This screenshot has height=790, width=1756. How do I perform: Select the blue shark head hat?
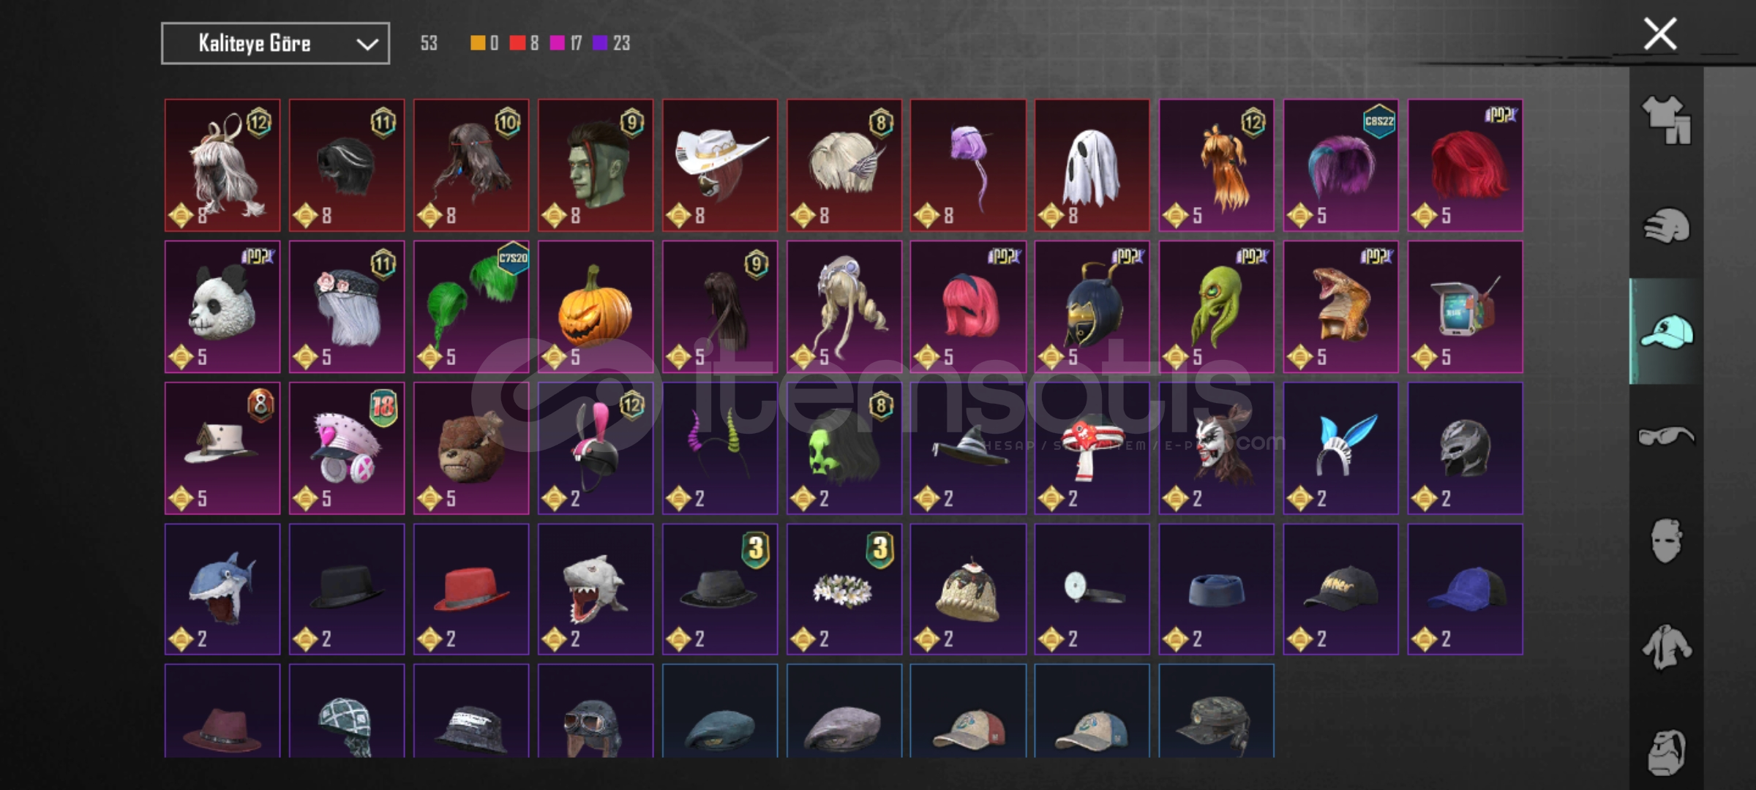pyautogui.click(x=222, y=589)
